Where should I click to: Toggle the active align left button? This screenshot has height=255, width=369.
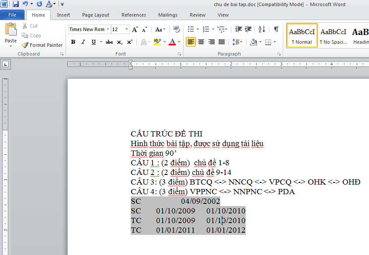point(191,42)
